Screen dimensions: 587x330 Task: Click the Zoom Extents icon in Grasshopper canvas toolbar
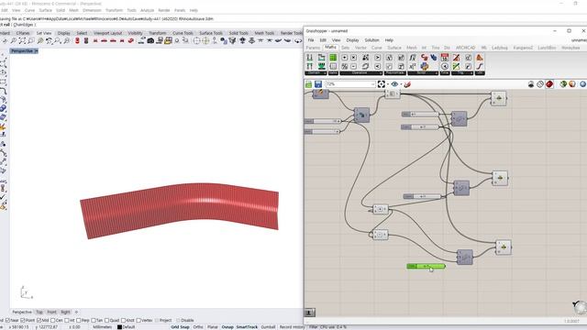(382, 83)
